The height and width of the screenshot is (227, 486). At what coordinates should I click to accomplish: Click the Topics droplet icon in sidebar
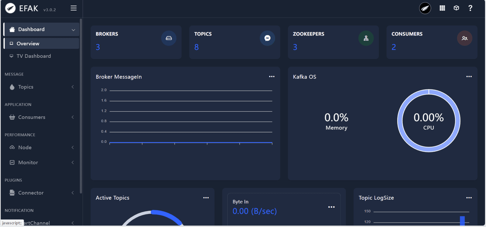[12, 87]
